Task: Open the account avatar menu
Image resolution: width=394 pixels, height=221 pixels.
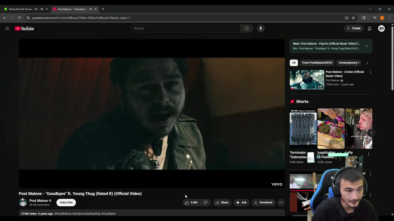Action: coord(381,28)
